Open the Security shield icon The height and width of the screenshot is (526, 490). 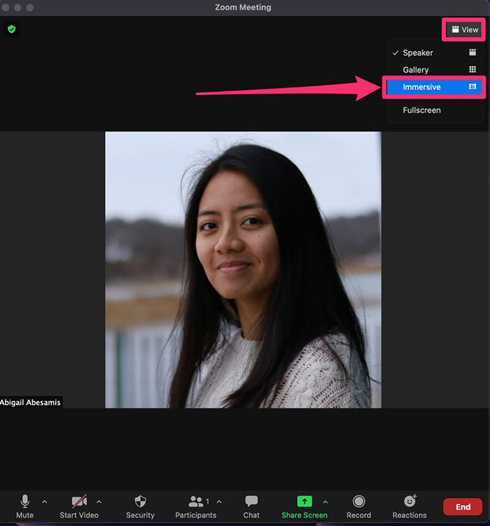click(140, 502)
